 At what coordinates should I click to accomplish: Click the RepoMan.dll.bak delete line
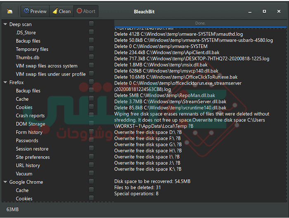165,96
